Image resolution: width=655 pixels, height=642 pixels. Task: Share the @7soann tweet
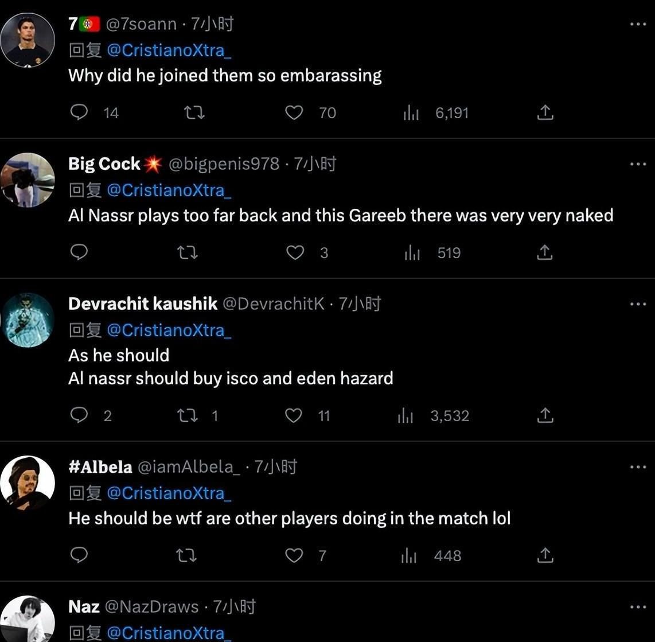(x=545, y=112)
